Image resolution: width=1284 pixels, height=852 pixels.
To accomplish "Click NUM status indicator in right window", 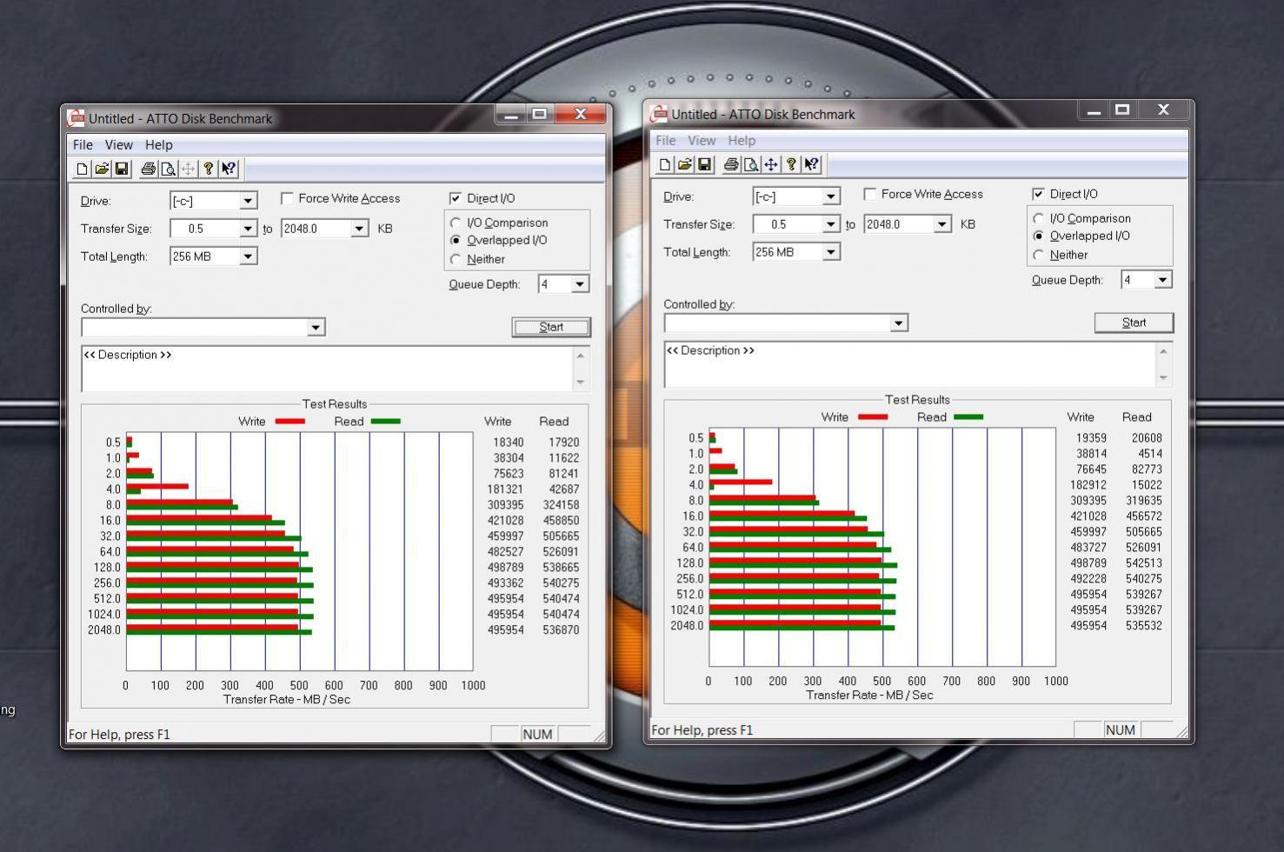I will tap(1121, 730).
